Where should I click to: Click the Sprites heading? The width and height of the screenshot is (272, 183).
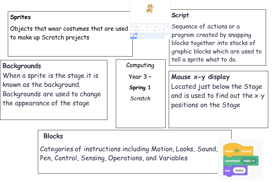click(x=20, y=17)
